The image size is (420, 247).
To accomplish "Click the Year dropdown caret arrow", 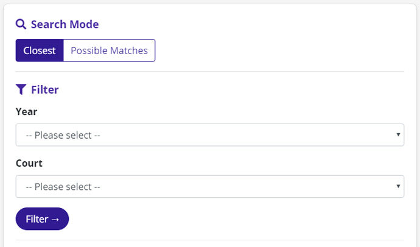I will (398, 134).
